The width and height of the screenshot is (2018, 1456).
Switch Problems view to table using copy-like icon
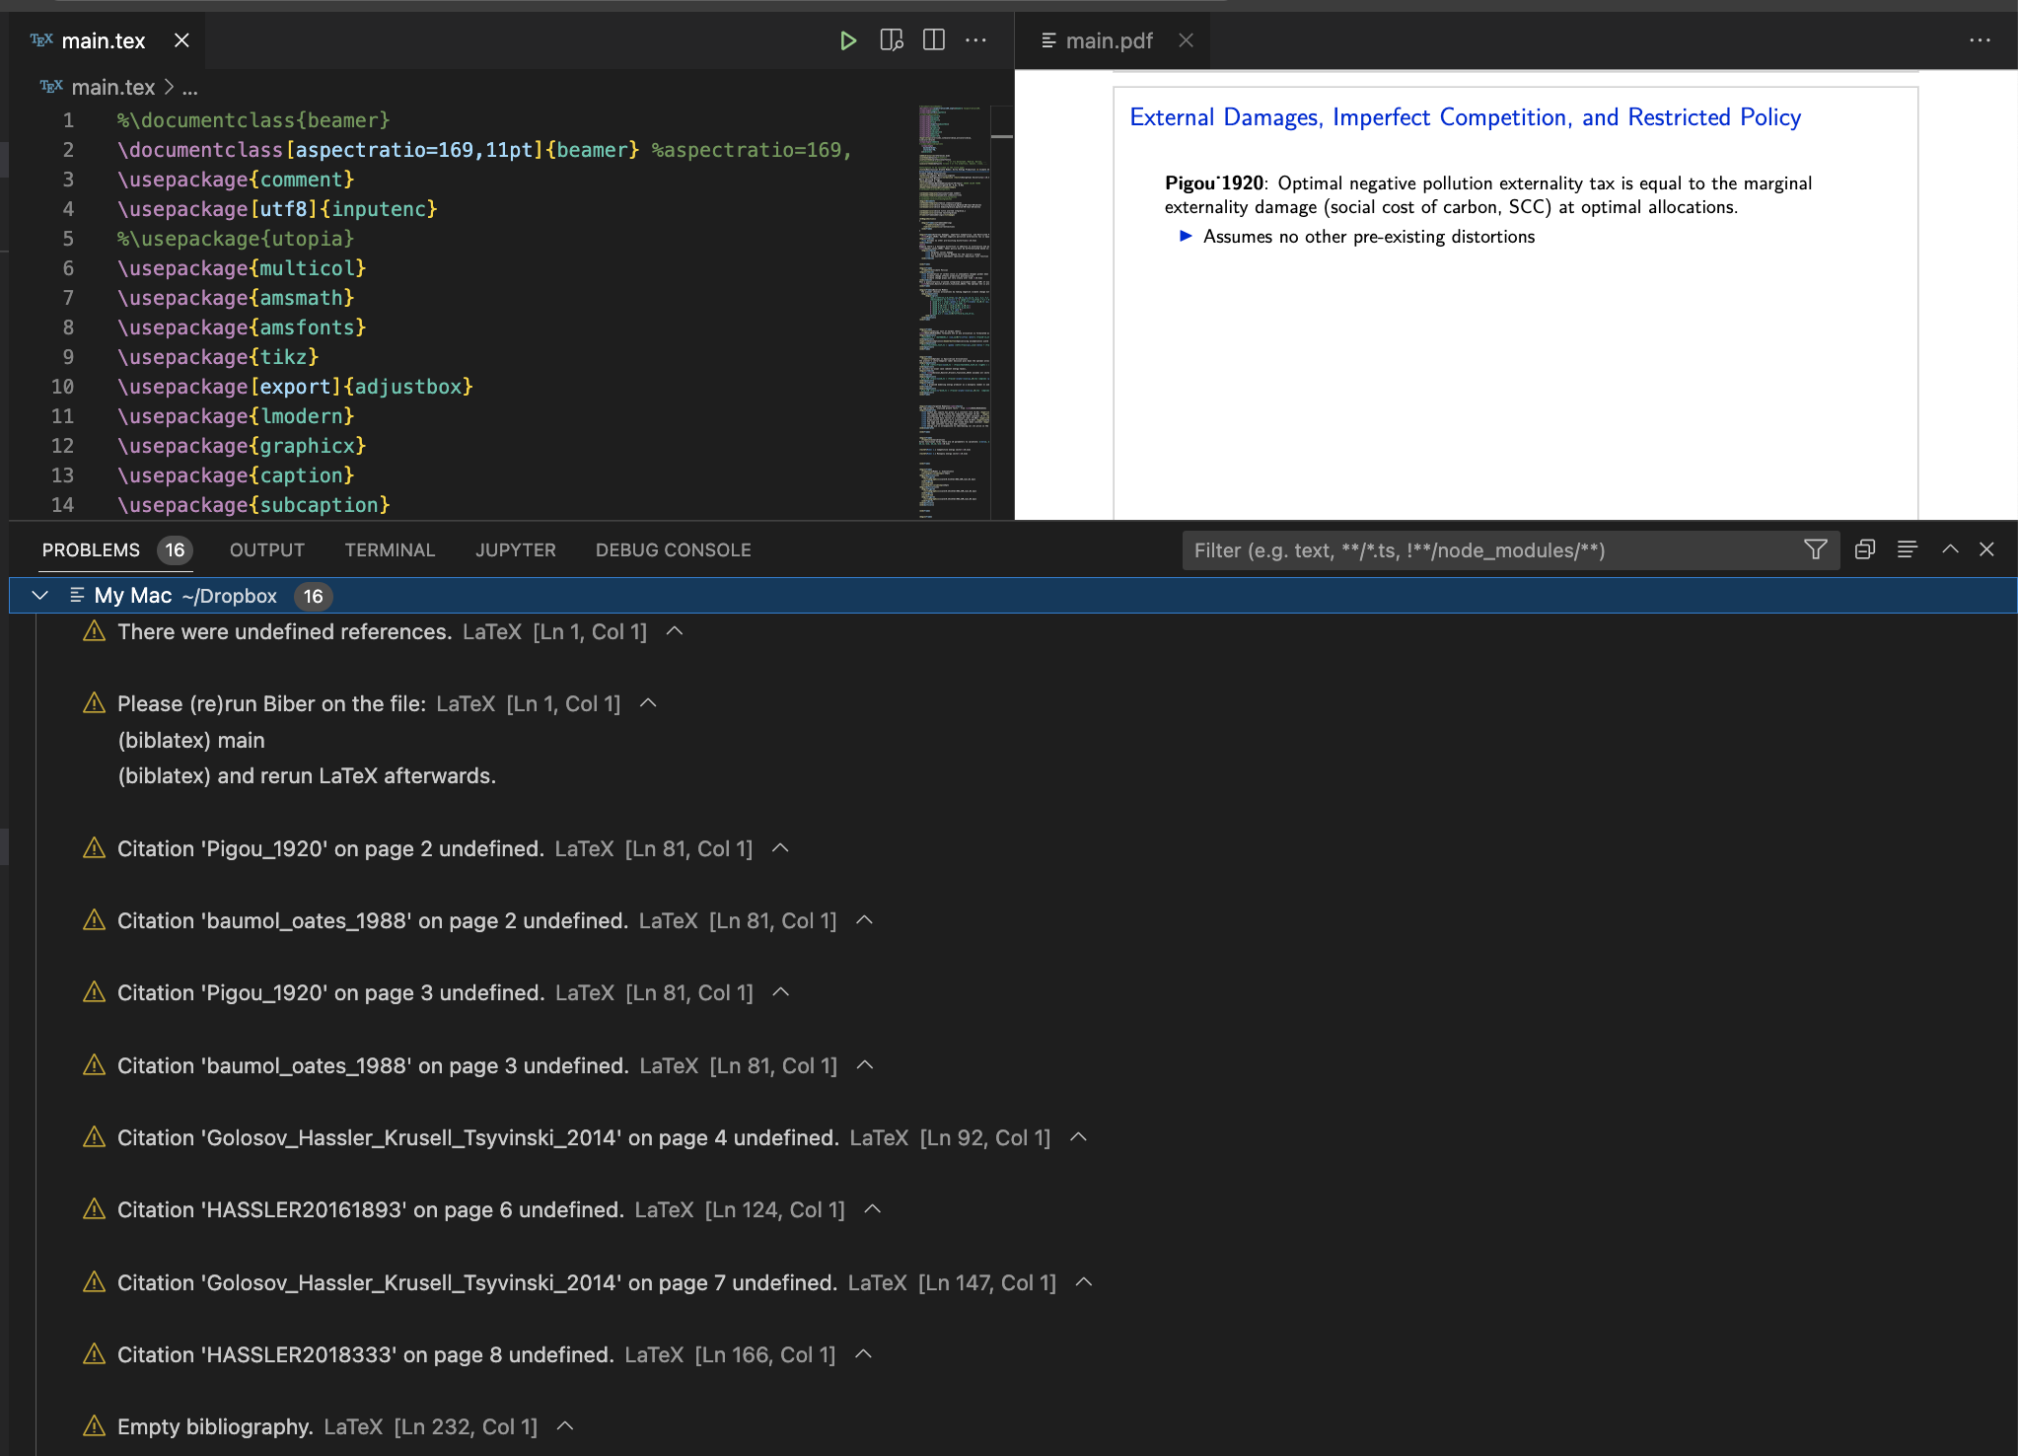coord(1862,549)
